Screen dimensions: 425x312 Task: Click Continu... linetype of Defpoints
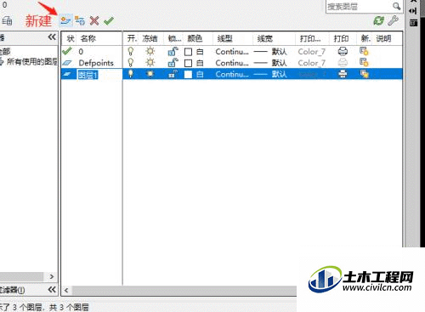coord(232,63)
